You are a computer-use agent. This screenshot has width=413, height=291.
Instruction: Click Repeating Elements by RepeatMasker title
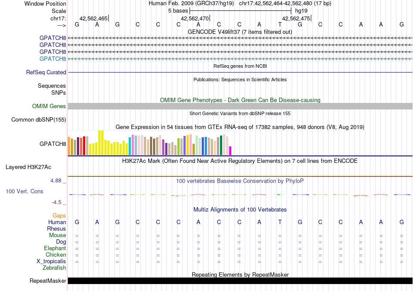(240, 274)
